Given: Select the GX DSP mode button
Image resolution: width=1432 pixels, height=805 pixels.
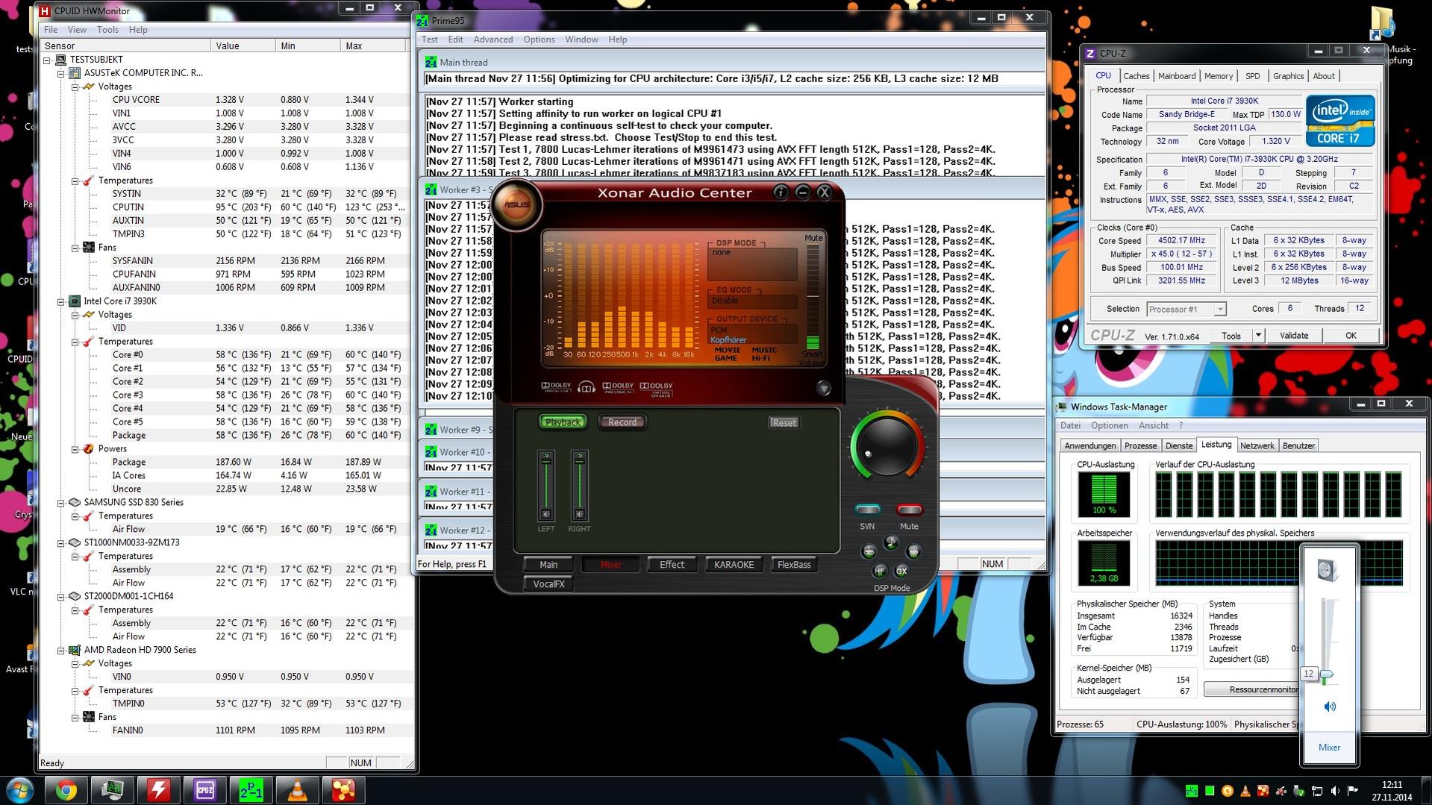Looking at the screenshot, I should [901, 571].
